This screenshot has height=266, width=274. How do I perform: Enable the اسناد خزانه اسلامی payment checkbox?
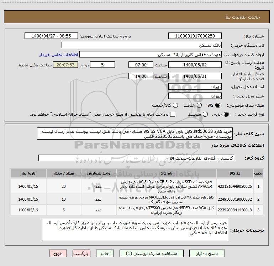click(173, 114)
